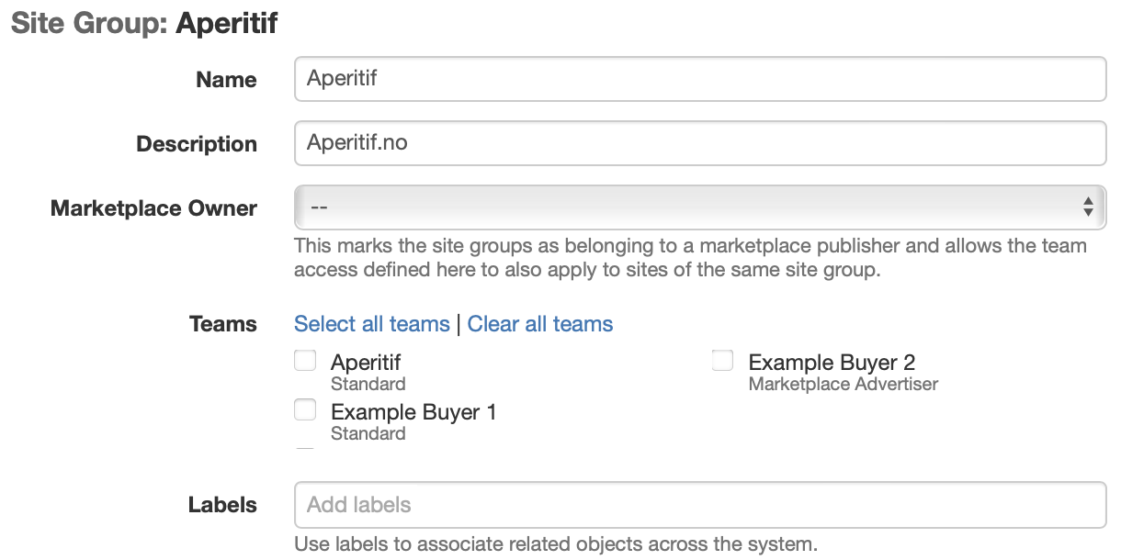
Task: Click the Marketplace Owner dropdown arrows
Action: (1087, 207)
